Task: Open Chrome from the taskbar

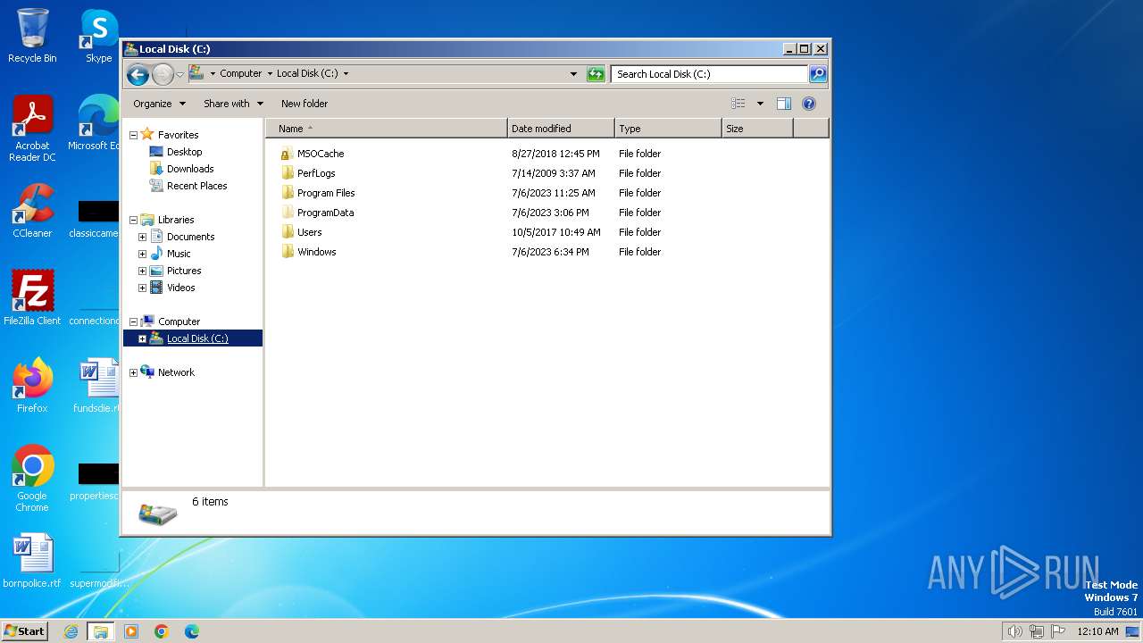Action: (162, 631)
